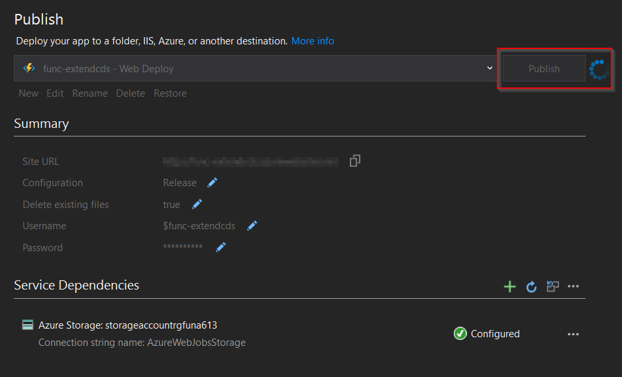Open the publish profile dropdown arrow
Screen dimensions: 622x377
(490, 68)
